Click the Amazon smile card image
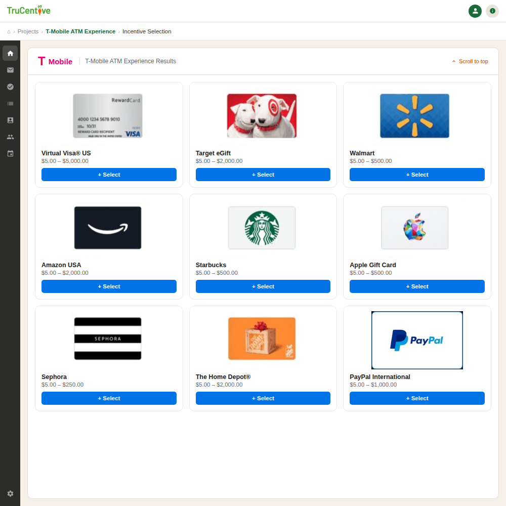This screenshot has width=506, height=506. [x=108, y=228]
